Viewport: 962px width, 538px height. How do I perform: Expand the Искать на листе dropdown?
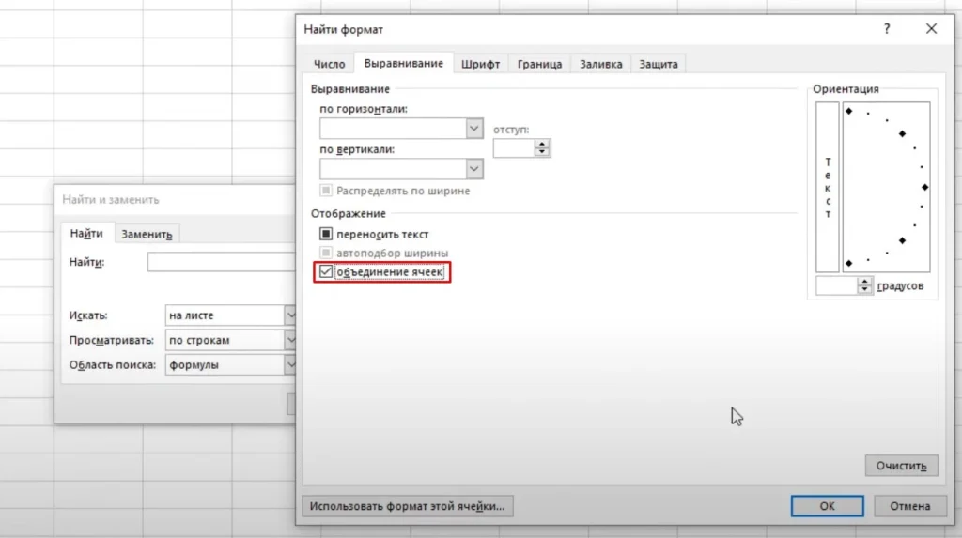290,315
